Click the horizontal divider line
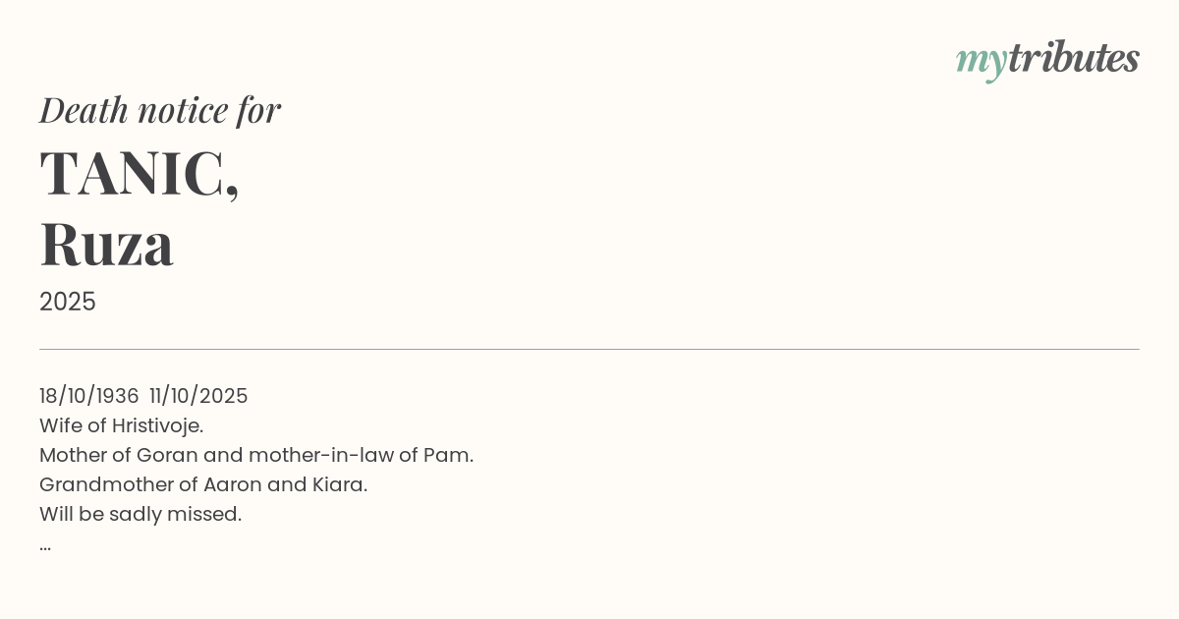The width and height of the screenshot is (1179, 619). [x=589, y=349]
